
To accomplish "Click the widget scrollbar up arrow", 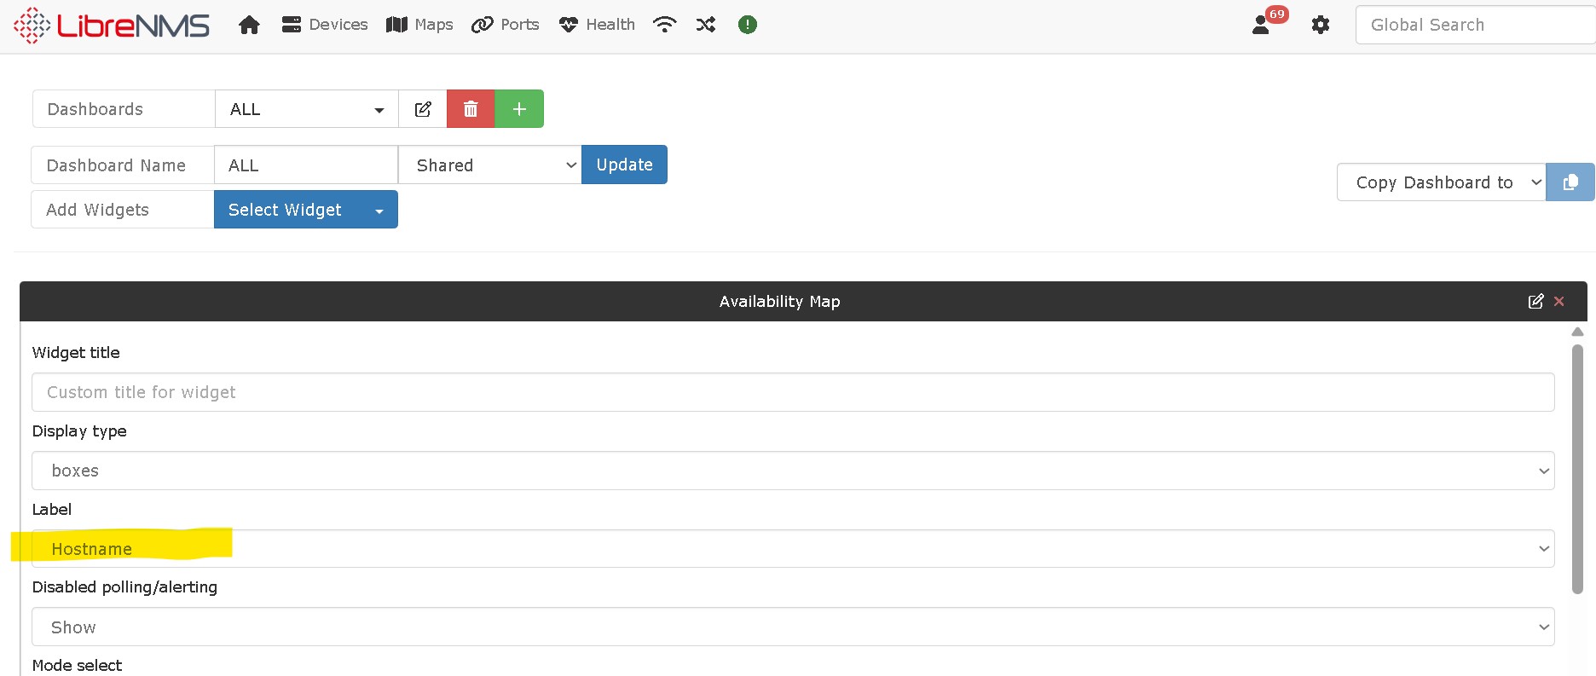I will coord(1577,332).
